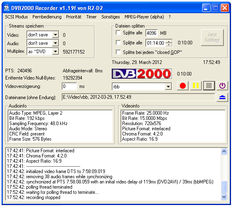The height and width of the screenshot is (207, 233).
Task: Click 'Bit Rate: 192 kbps' in Audioinfo
Action: coord(27,118)
